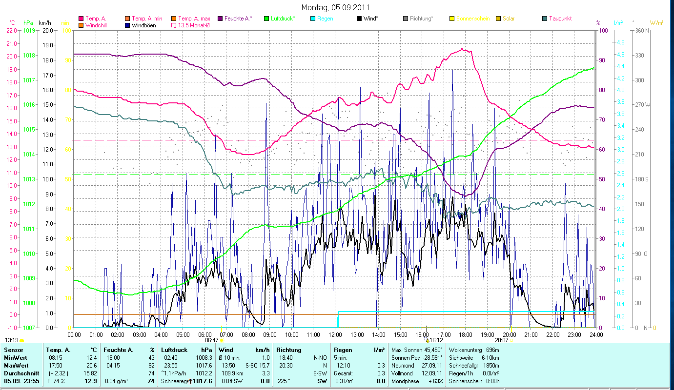
Task: Click the 'MinWert' row label
Action: [16, 357]
